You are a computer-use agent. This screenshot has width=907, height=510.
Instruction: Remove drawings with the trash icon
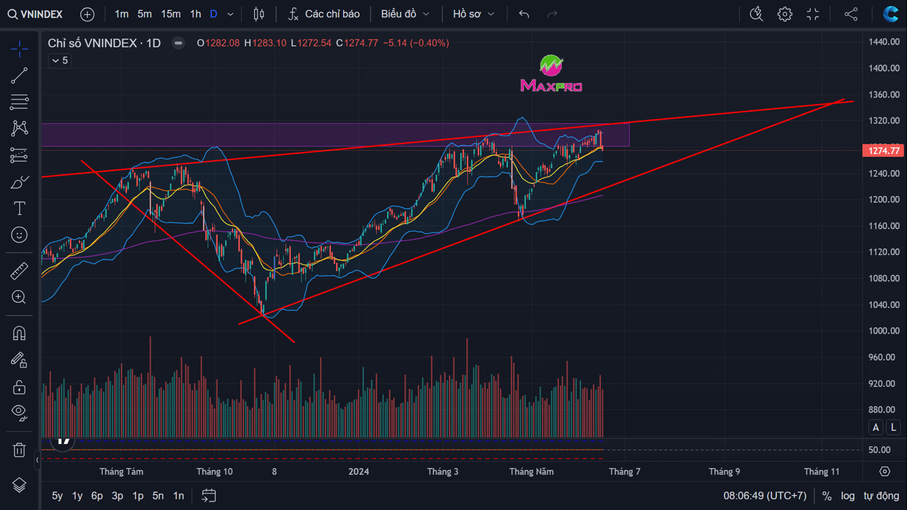coord(19,450)
